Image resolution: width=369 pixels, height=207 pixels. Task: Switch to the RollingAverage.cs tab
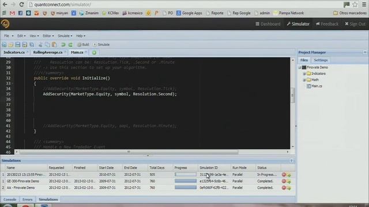[x=48, y=52]
